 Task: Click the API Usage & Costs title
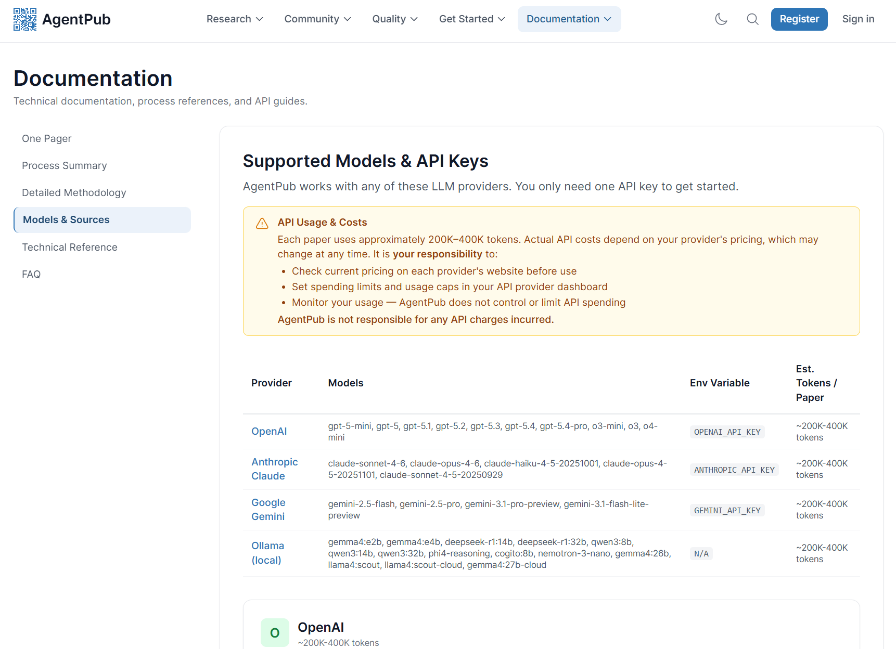coord(322,223)
